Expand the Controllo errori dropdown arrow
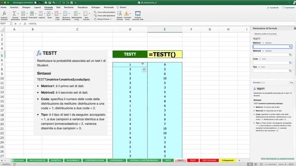 [x=130, y=13]
